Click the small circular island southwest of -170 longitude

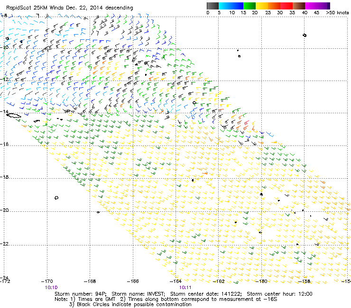pos(56,198)
